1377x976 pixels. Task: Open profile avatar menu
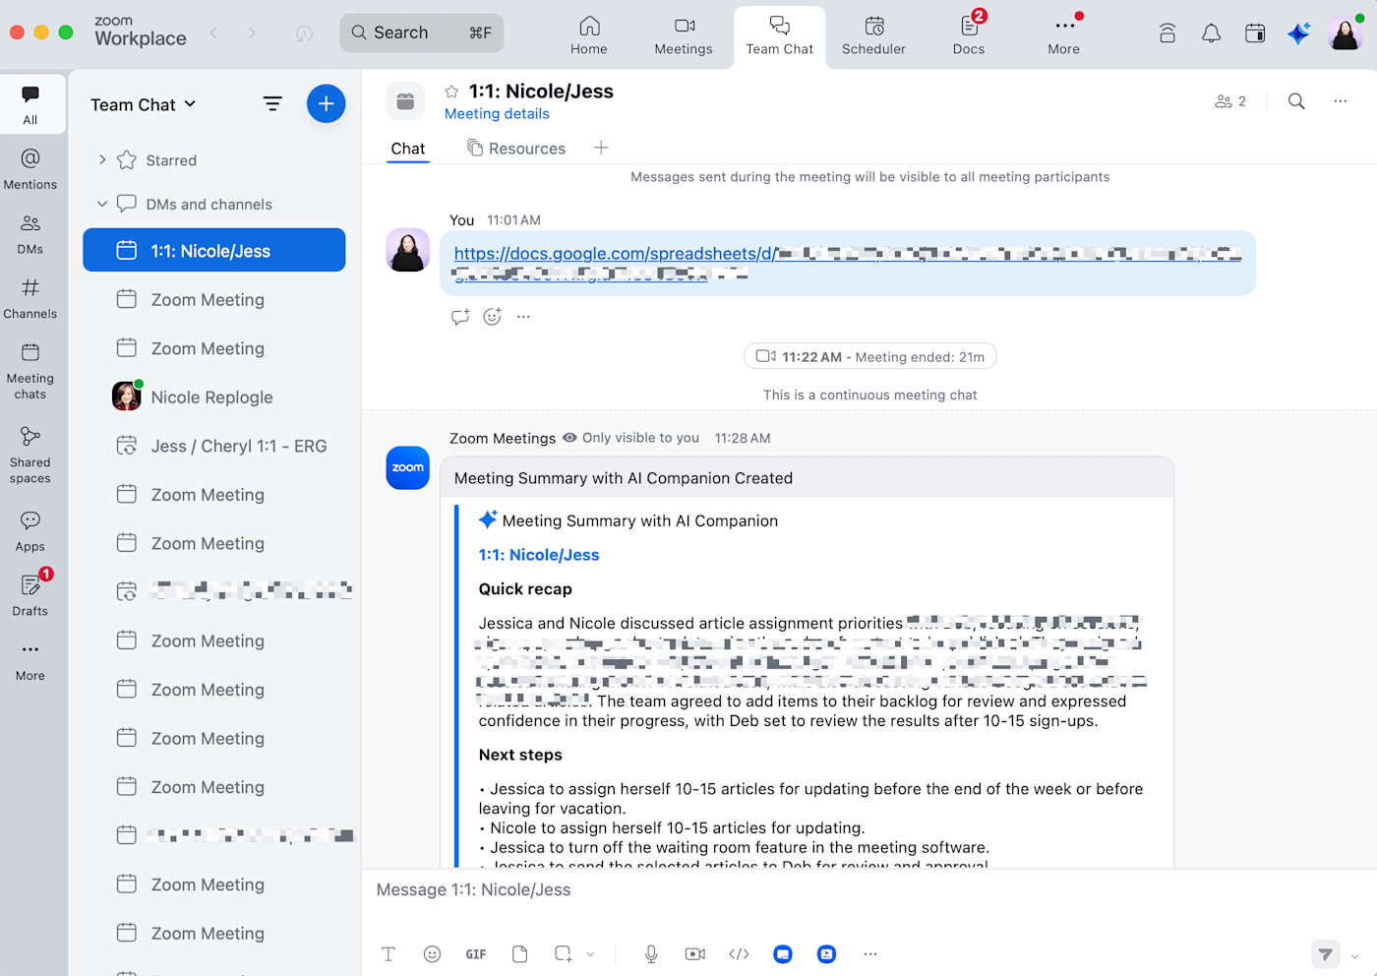tap(1345, 33)
